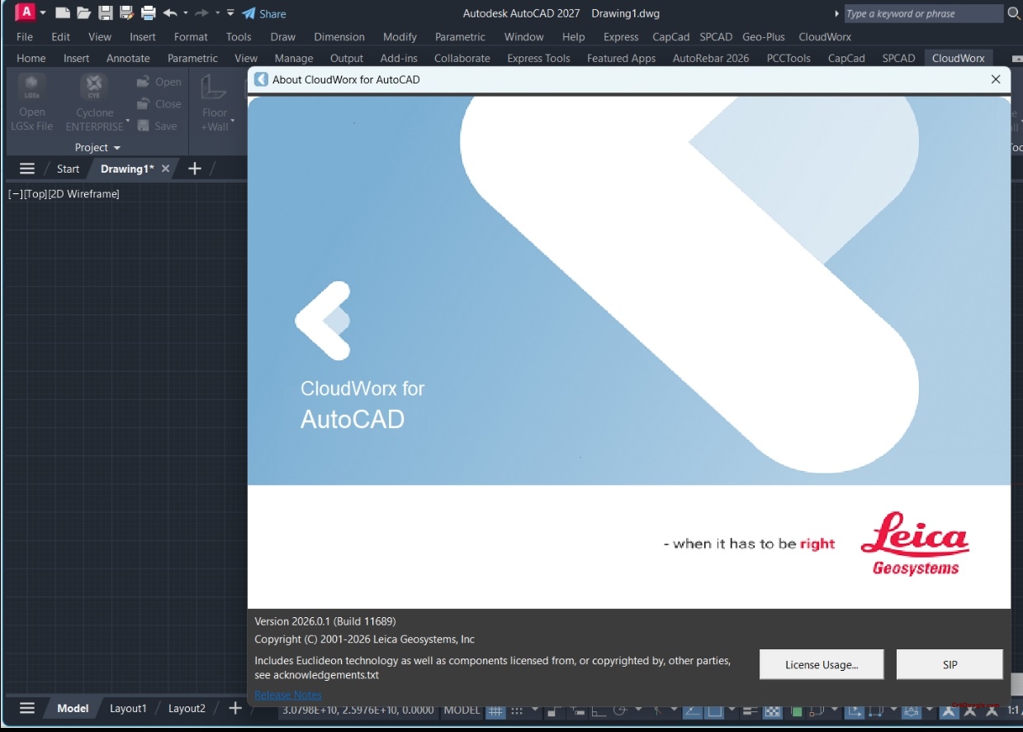Open the Release Notes link
Image resolution: width=1023 pixels, height=732 pixels.
tap(288, 695)
